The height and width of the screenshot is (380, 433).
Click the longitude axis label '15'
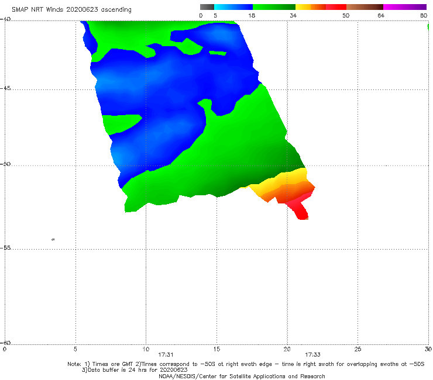pyautogui.click(x=216, y=349)
